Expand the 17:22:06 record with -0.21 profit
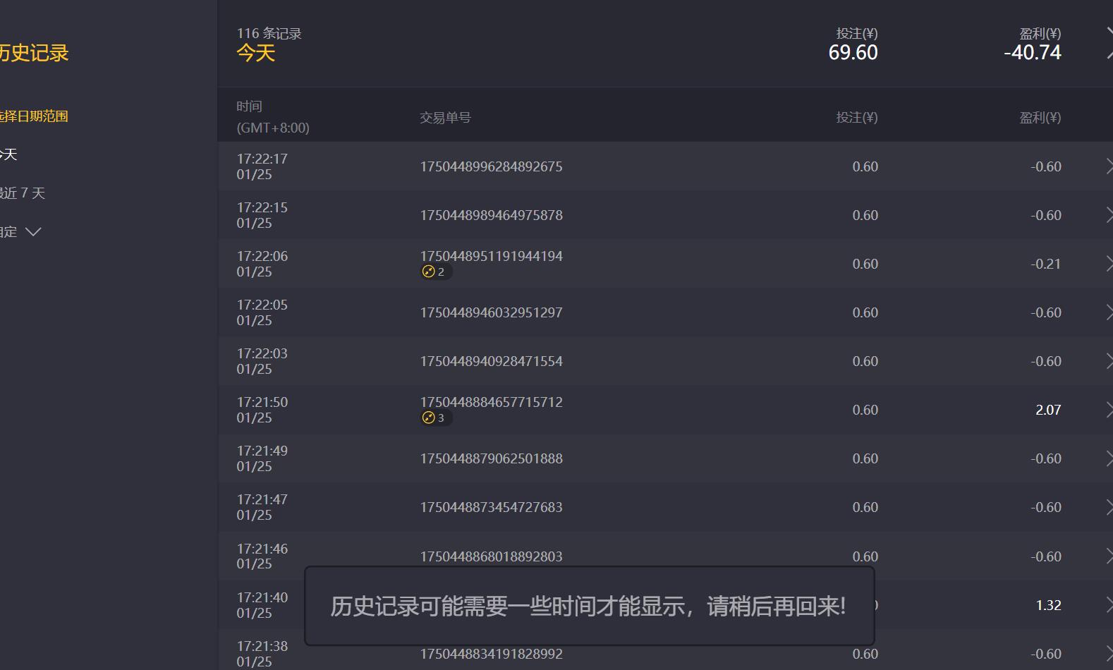Screen dimensions: 1113x670 click(x=1108, y=264)
